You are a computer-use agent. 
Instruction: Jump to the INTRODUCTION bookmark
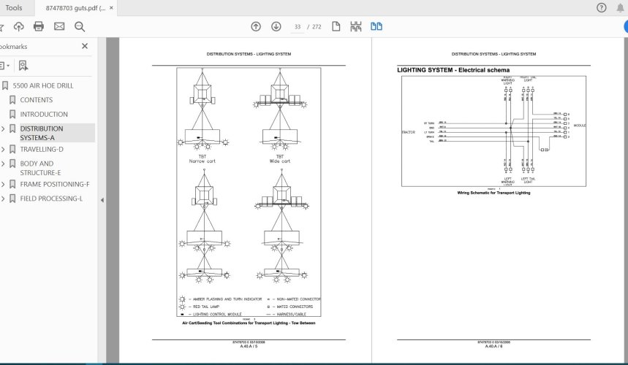click(44, 115)
